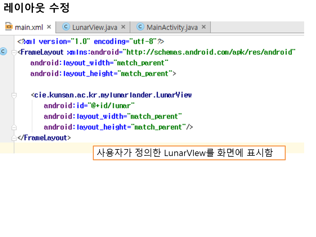Close the MainActivity.java tab
The width and height of the screenshot is (316, 237).
204,27
